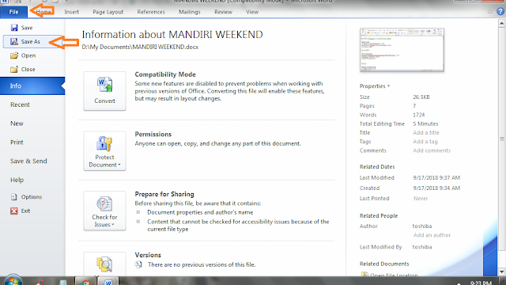Click Add an author field
The width and height of the screenshot is (506, 285).
tap(432, 235)
